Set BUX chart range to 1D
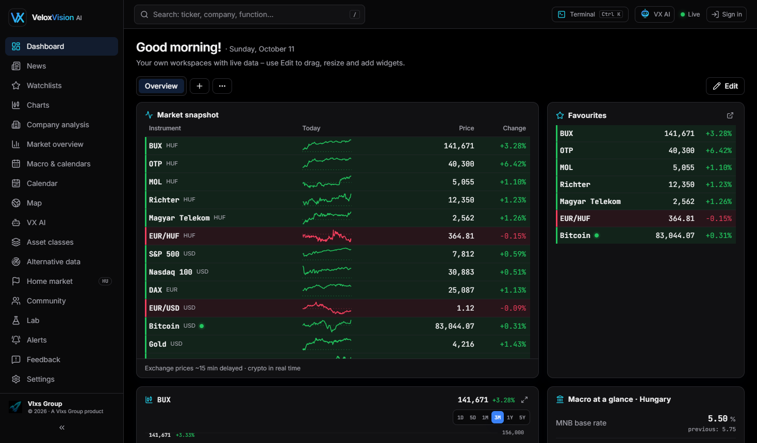757x443 pixels. (460, 418)
